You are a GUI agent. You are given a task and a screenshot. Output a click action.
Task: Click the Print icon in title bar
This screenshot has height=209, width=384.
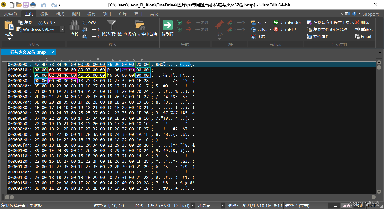pyautogui.click(x=33, y=5)
